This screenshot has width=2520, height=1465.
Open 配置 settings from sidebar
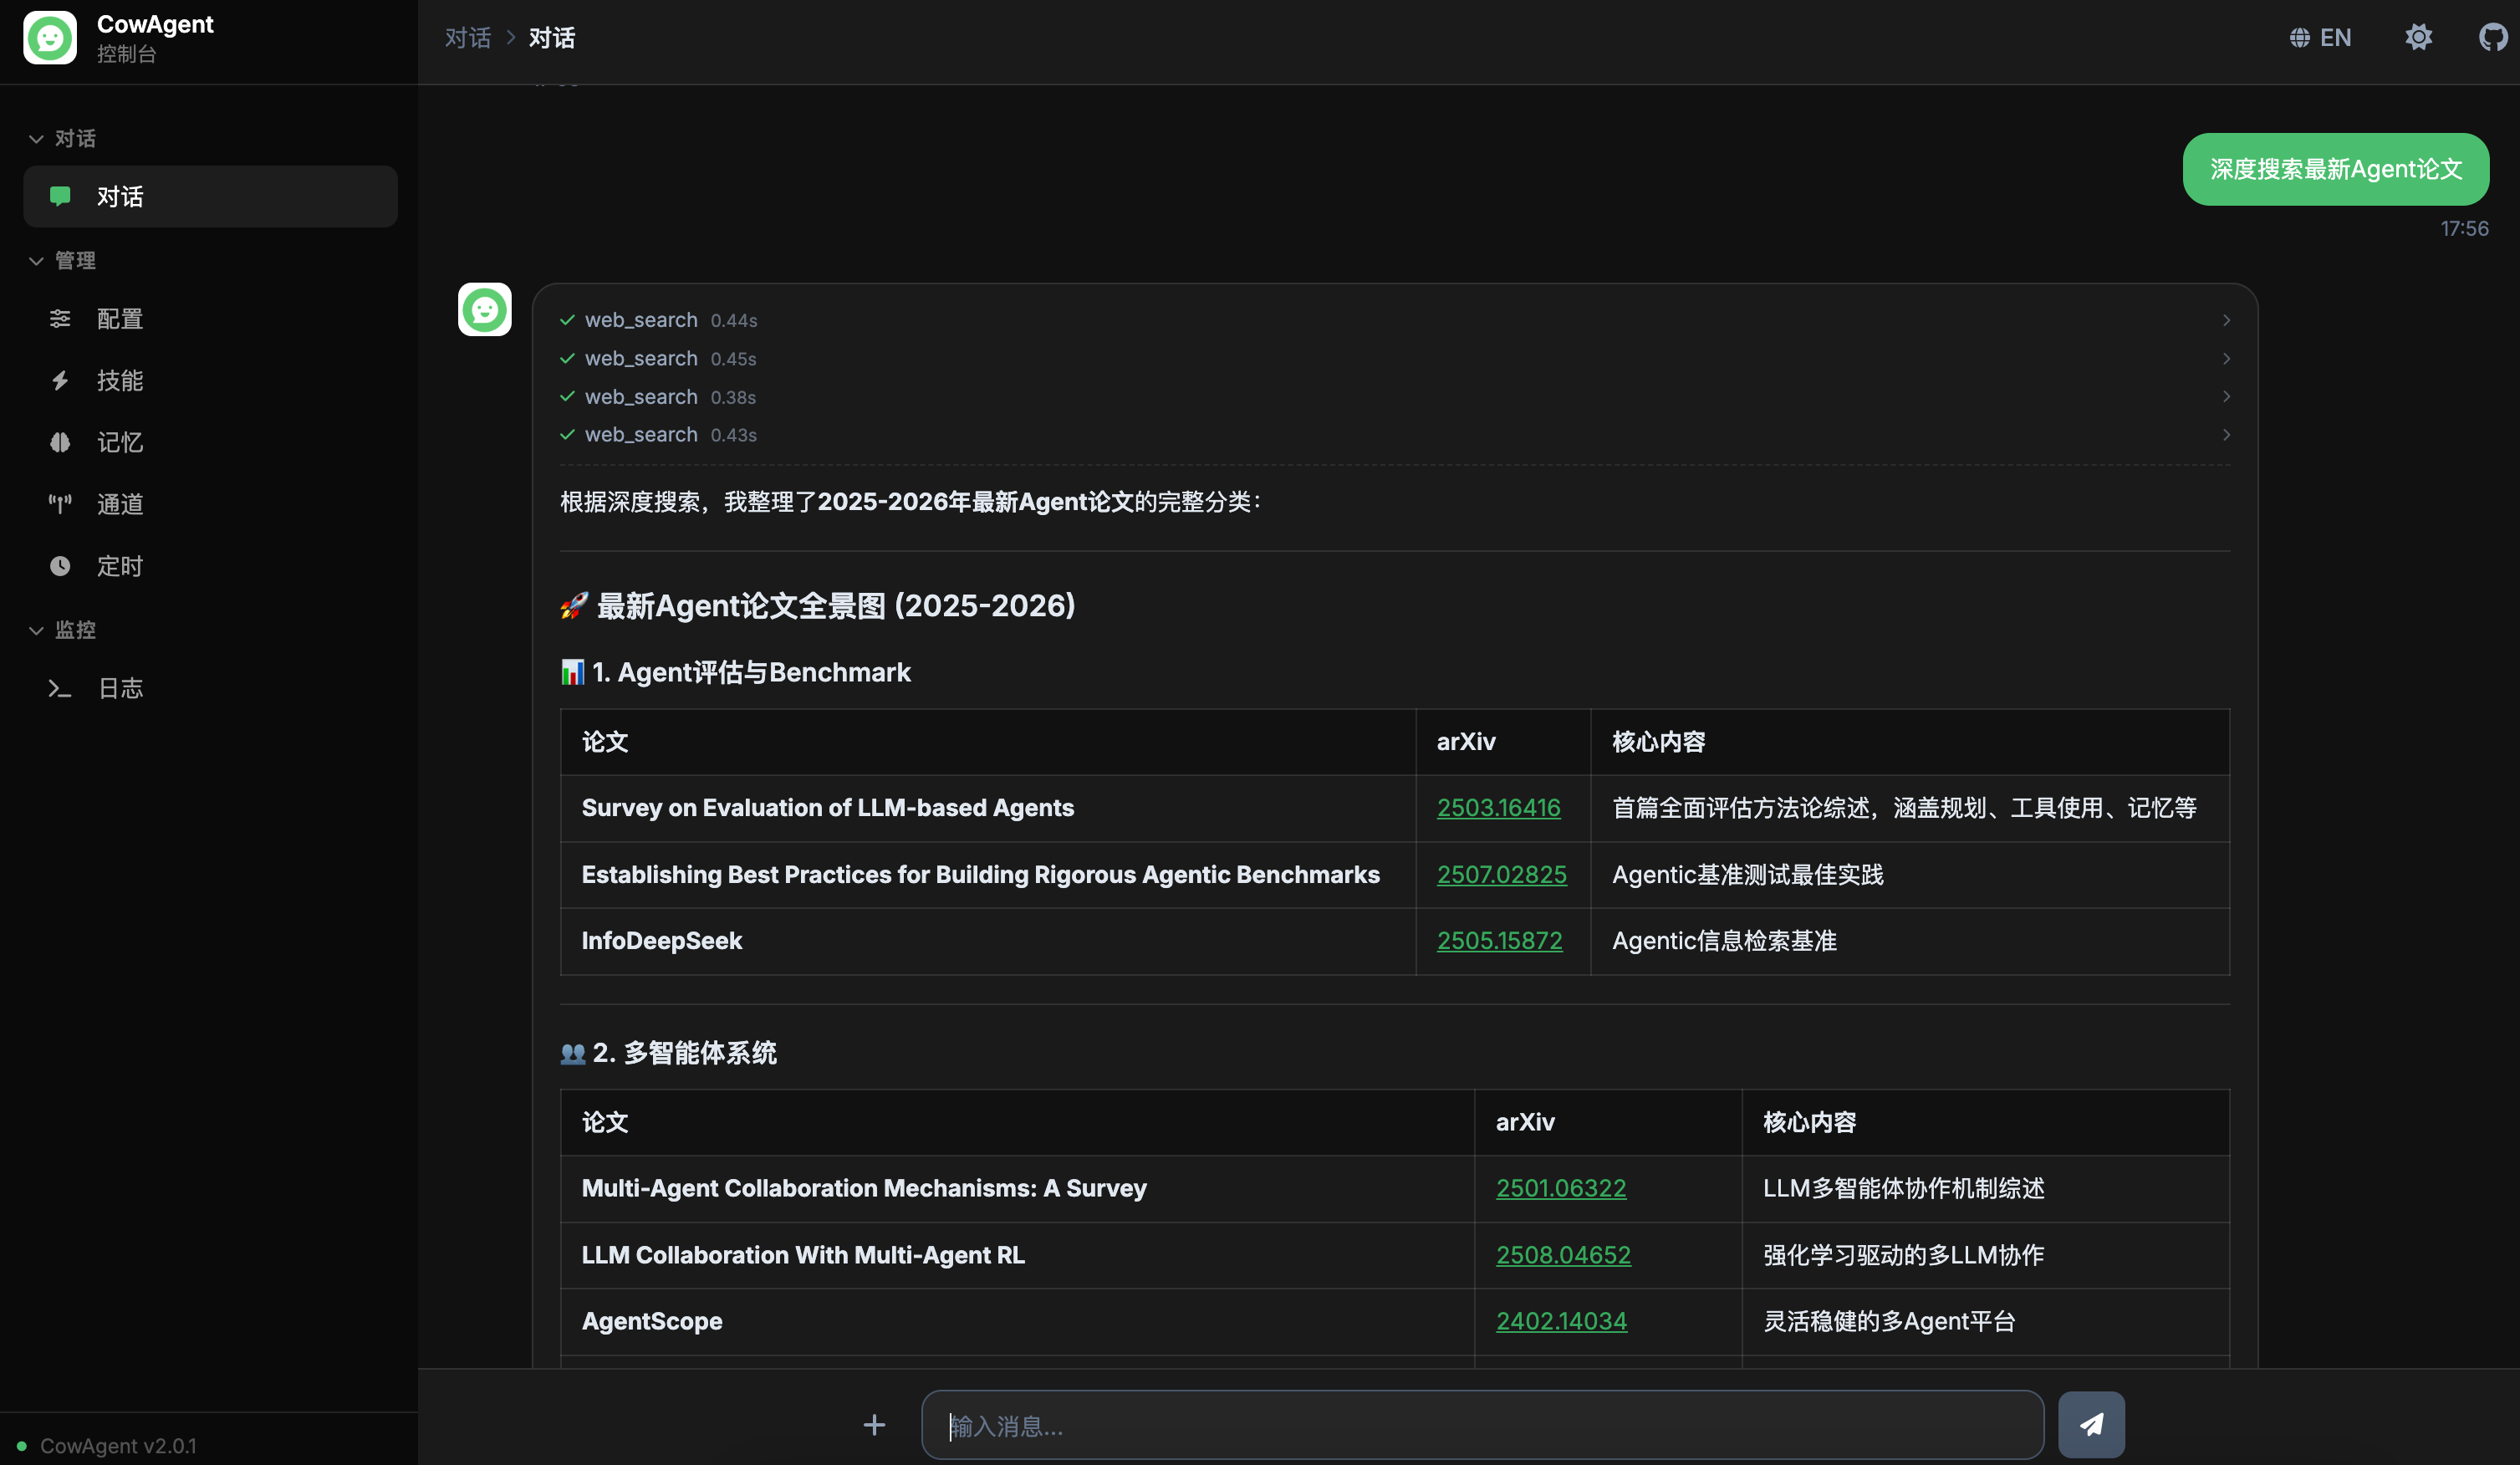120,319
